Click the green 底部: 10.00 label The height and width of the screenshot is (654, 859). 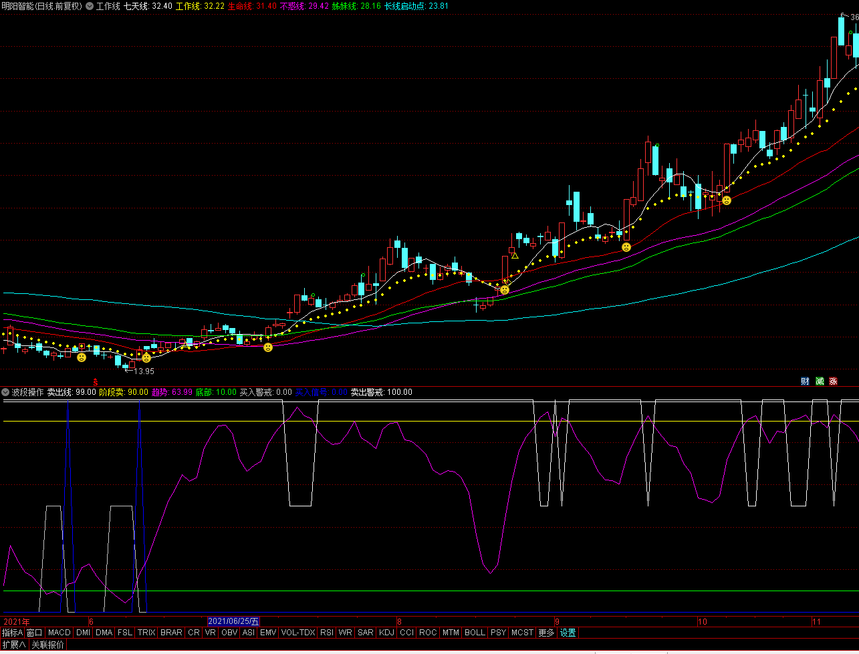(216, 392)
